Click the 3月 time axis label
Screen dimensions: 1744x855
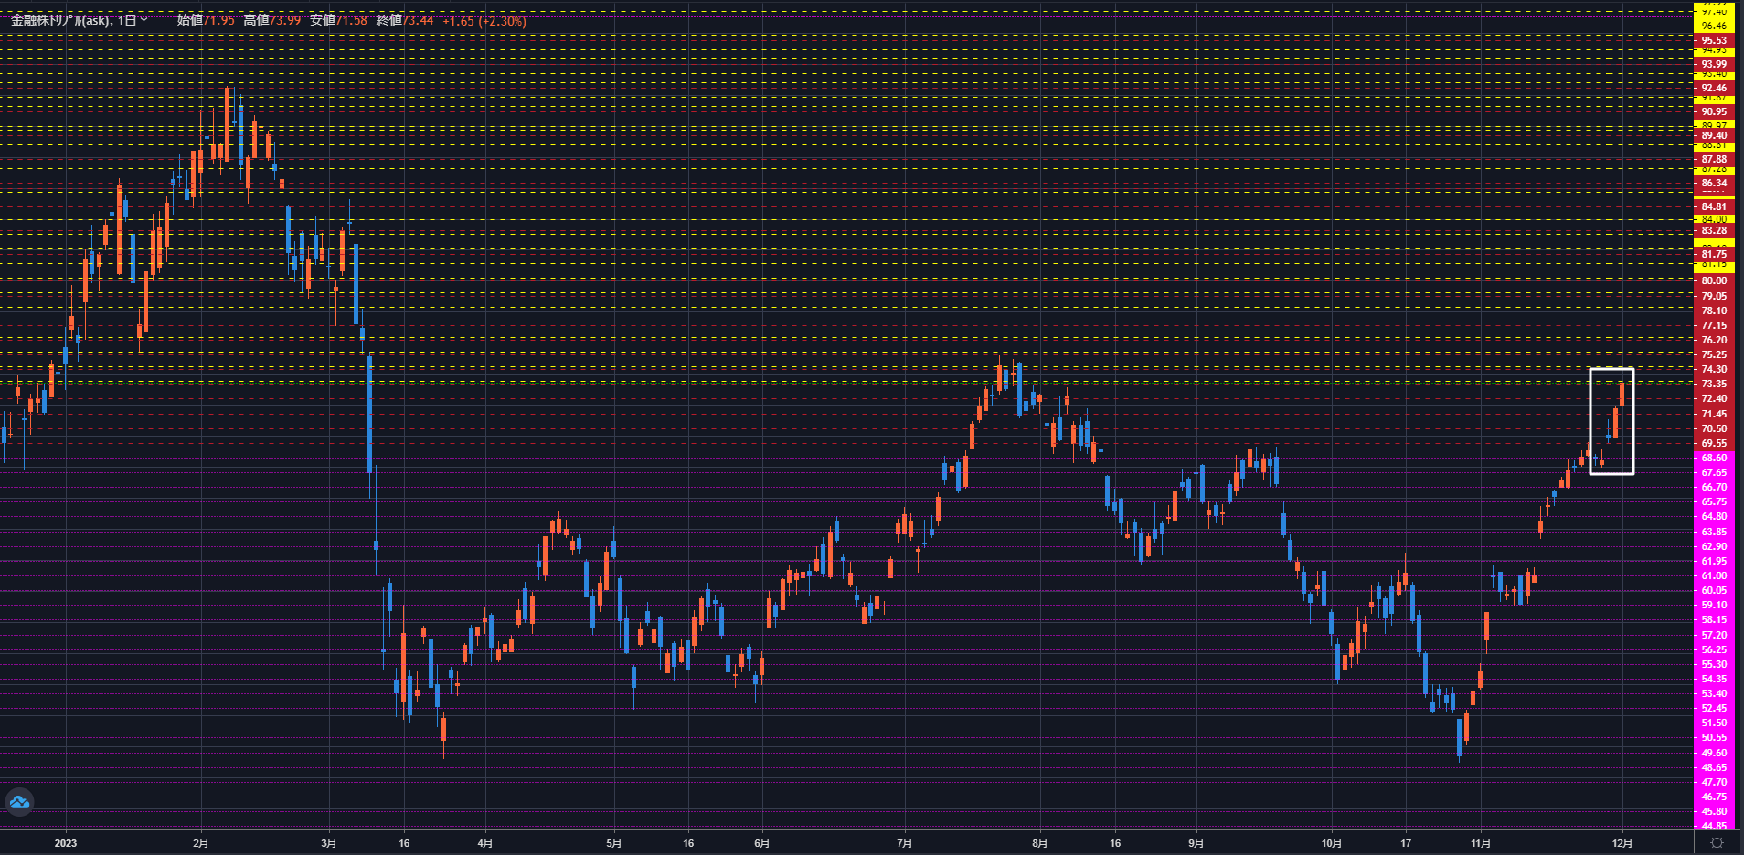click(x=329, y=843)
